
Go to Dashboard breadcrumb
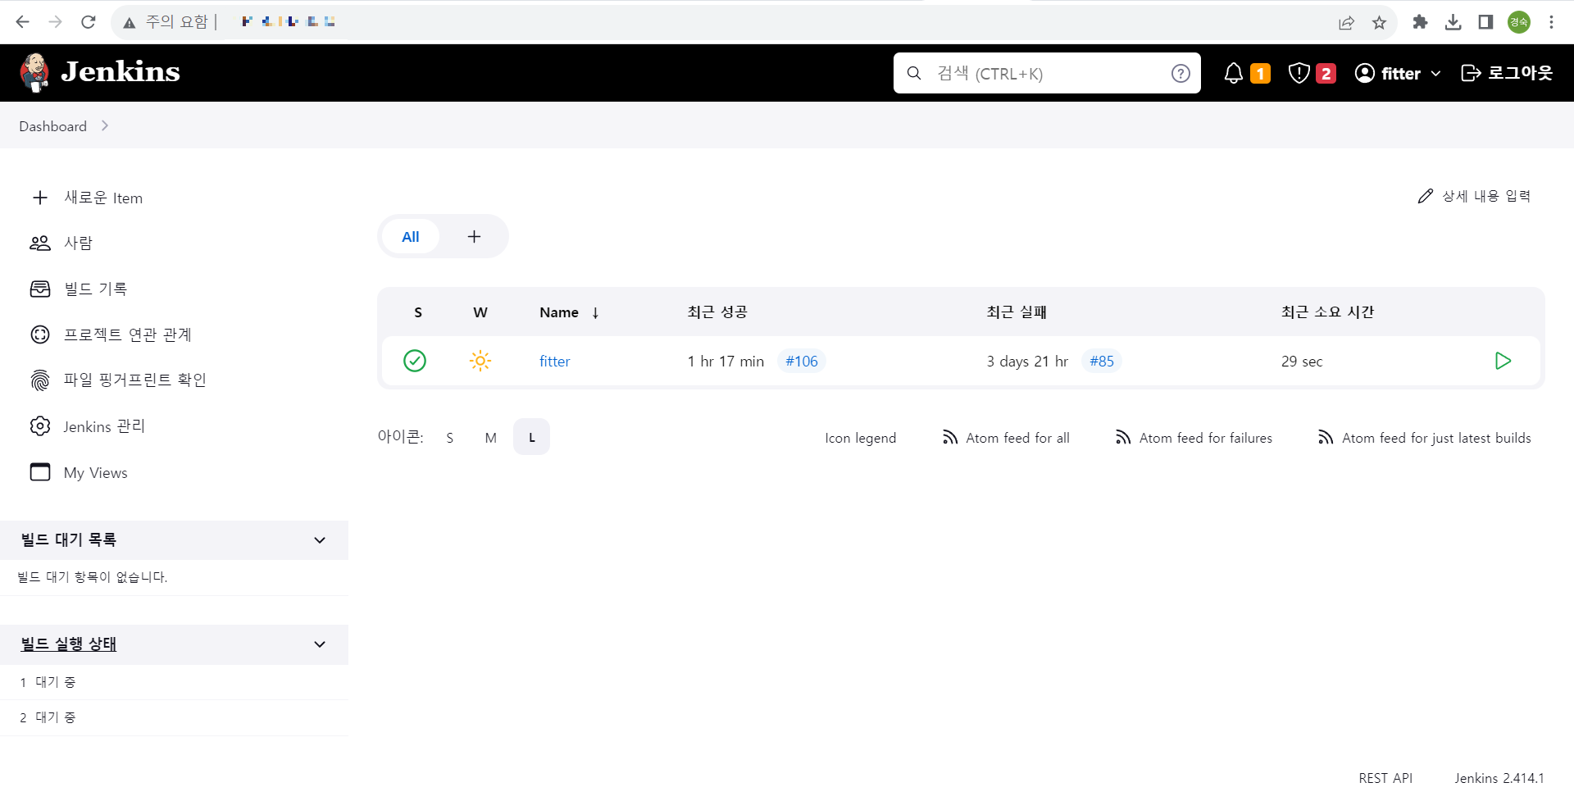[52, 126]
